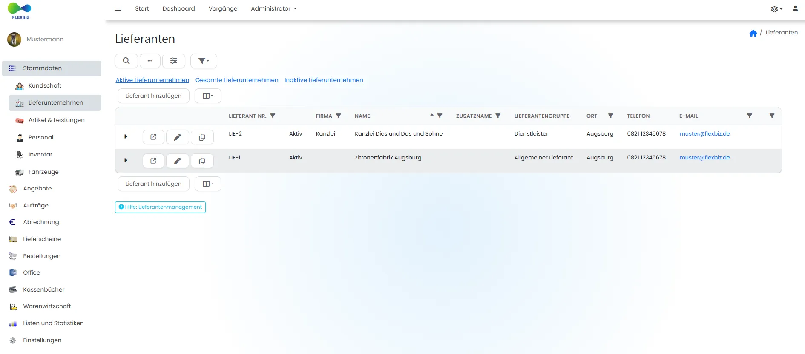This screenshot has height=354, width=805.
Task: Open Vorgänge in top navigation
Action: [x=223, y=8]
